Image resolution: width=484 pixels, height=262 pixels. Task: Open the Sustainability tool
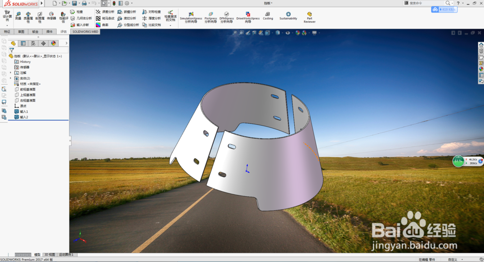288,16
